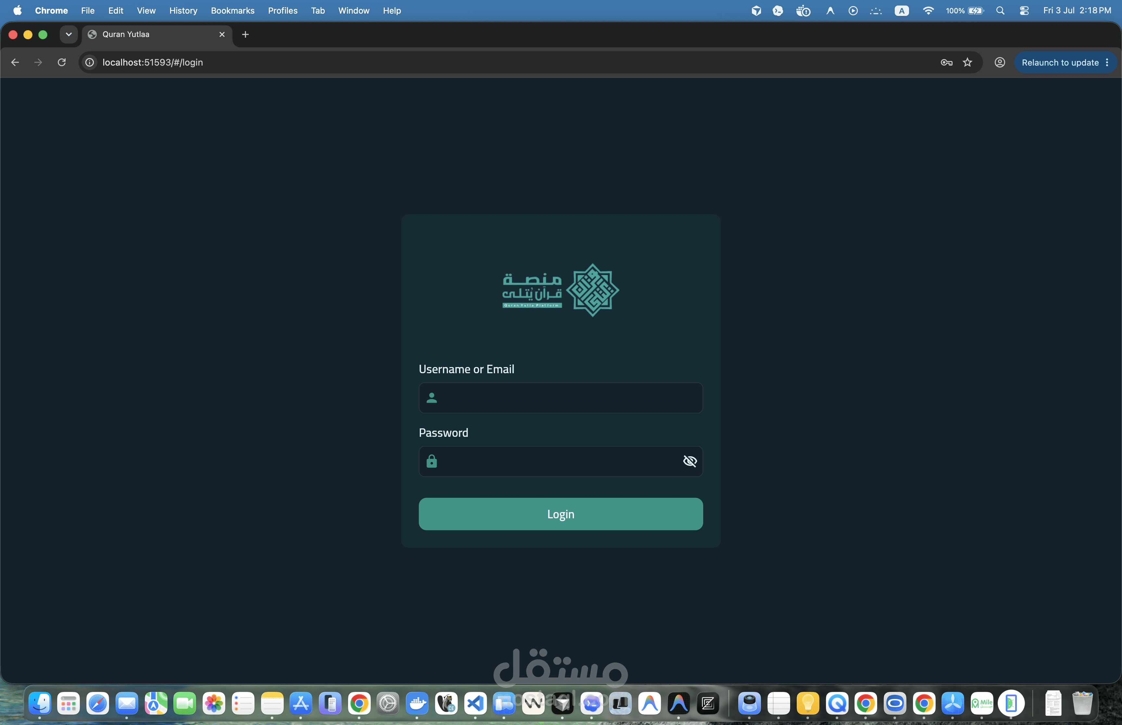The height and width of the screenshot is (725, 1122).
Task: Open the Trash from the dock
Action: pyautogui.click(x=1082, y=703)
